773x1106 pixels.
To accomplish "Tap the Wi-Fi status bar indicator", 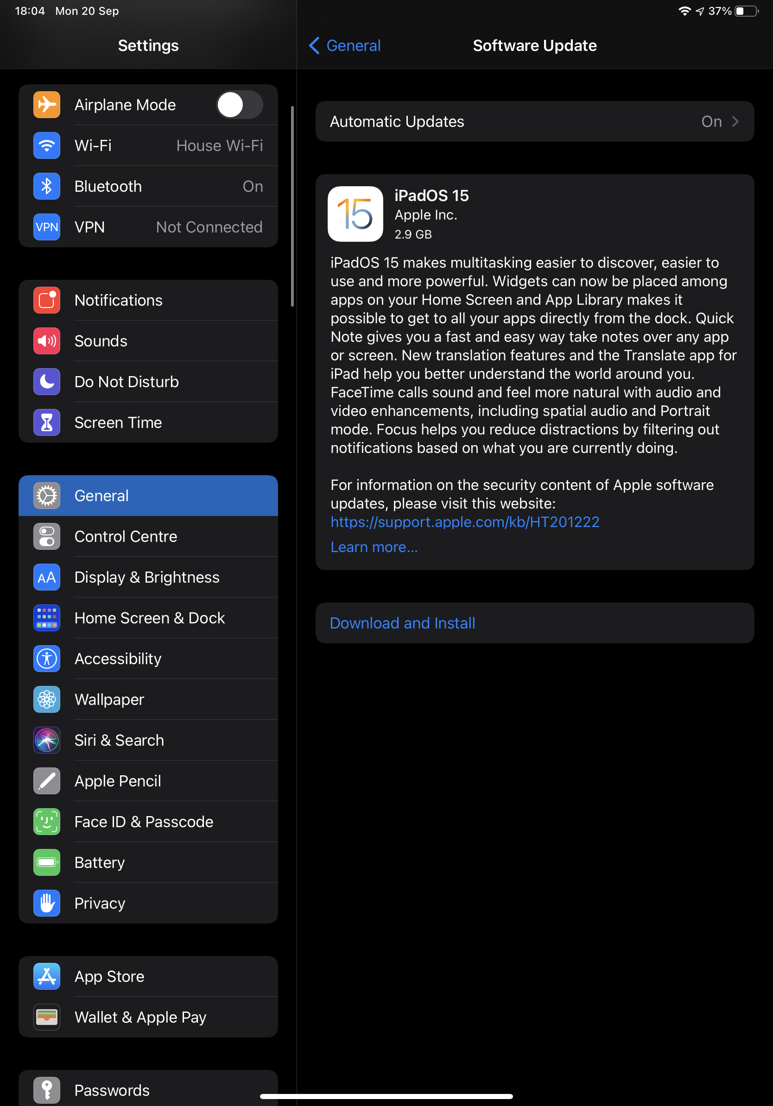I will [684, 11].
